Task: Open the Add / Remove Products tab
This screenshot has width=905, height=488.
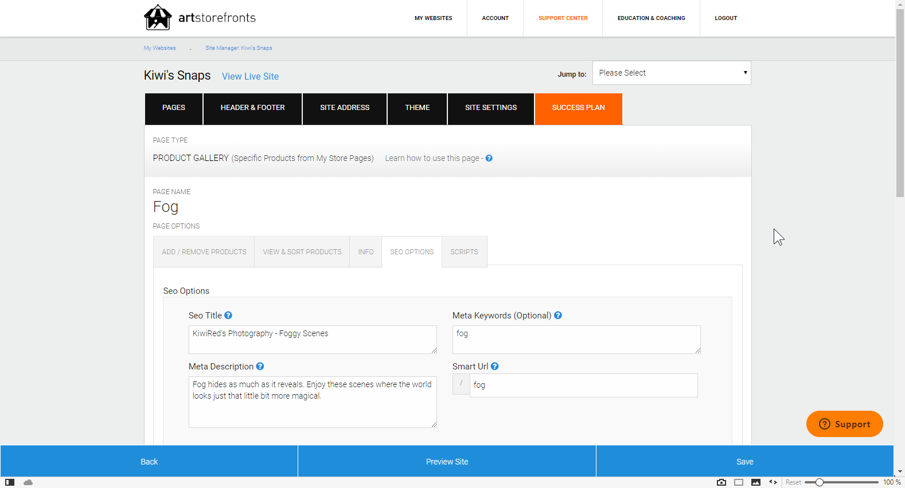Action: (204, 252)
